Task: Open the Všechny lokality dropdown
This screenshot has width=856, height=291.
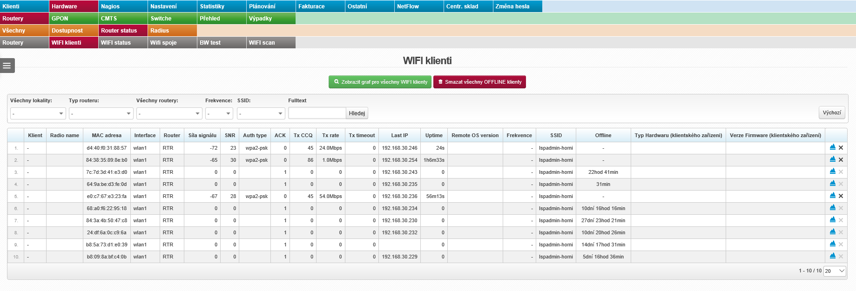Action: tap(38, 113)
